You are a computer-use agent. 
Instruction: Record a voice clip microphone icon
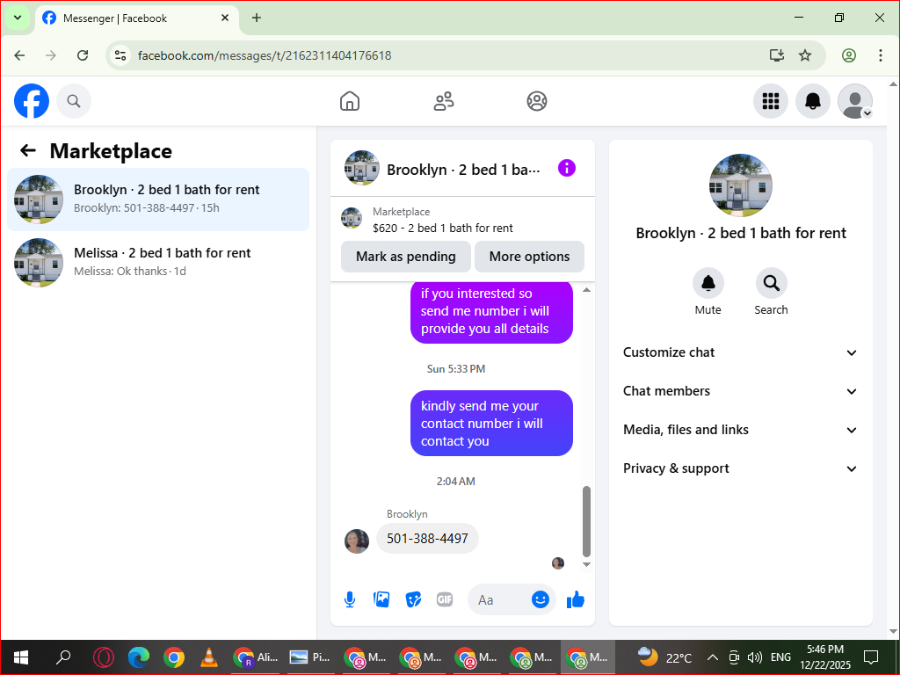click(350, 599)
